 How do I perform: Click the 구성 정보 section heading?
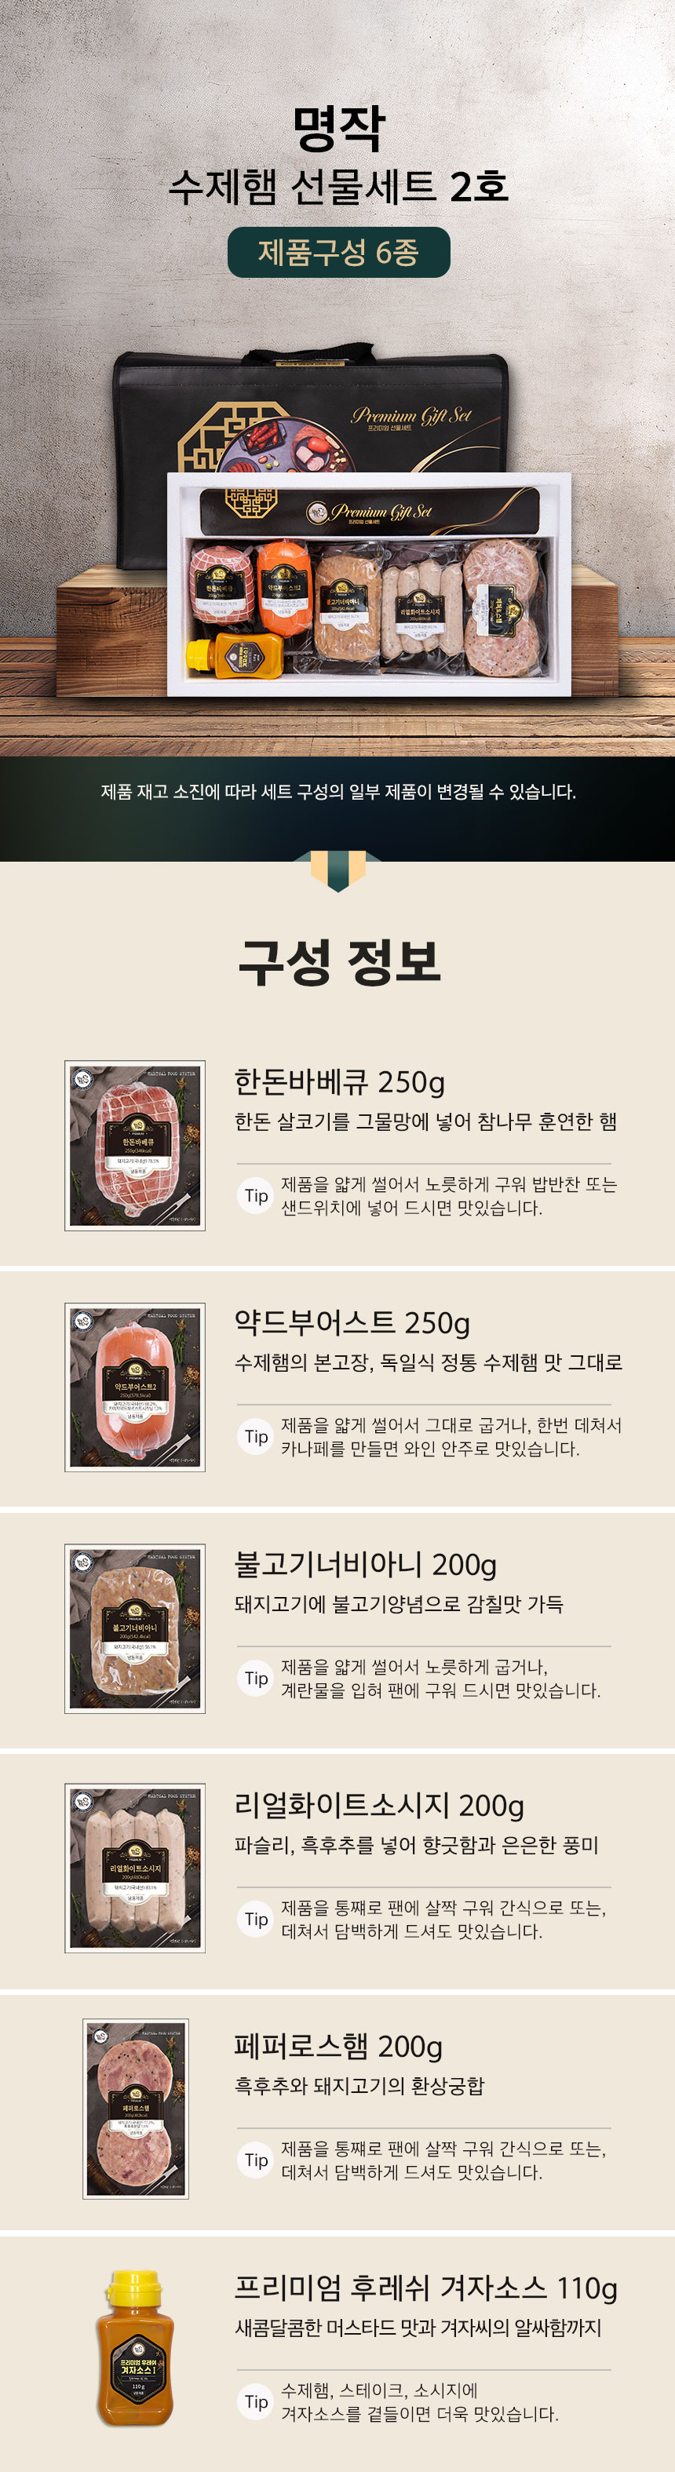[x=338, y=961]
